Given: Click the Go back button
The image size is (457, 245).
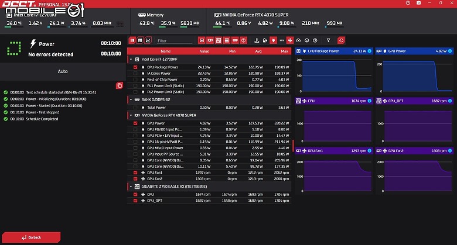Looking at the screenshot, I should tap(31, 237).
